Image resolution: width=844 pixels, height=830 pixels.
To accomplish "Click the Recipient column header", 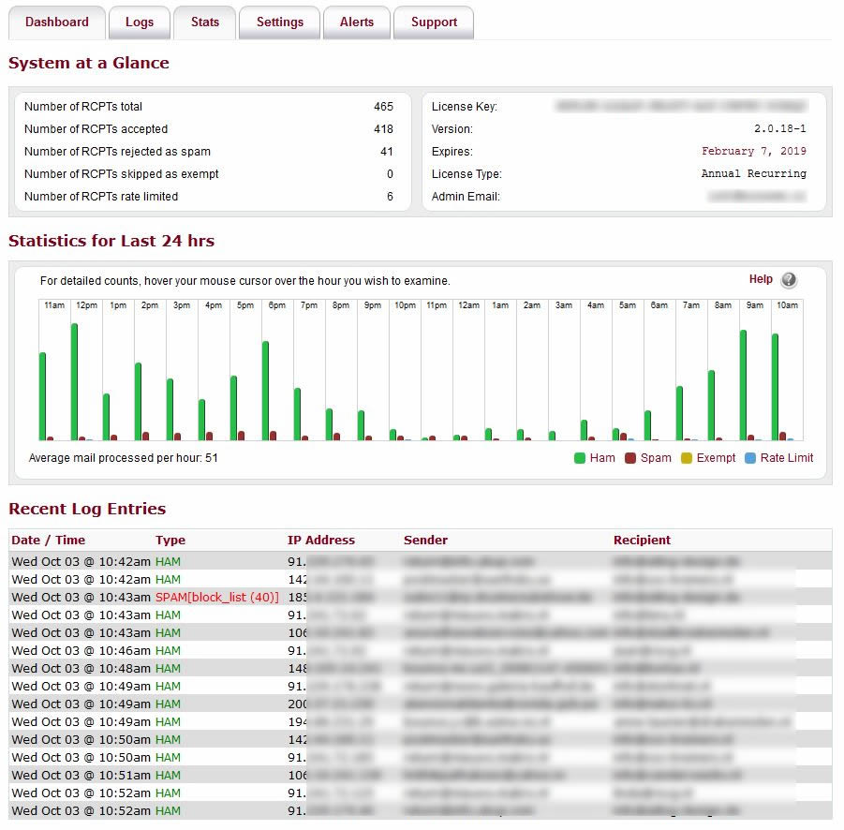I will tap(642, 541).
